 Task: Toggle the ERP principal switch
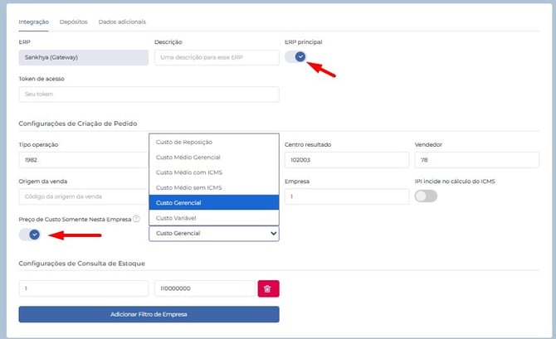tap(295, 56)
